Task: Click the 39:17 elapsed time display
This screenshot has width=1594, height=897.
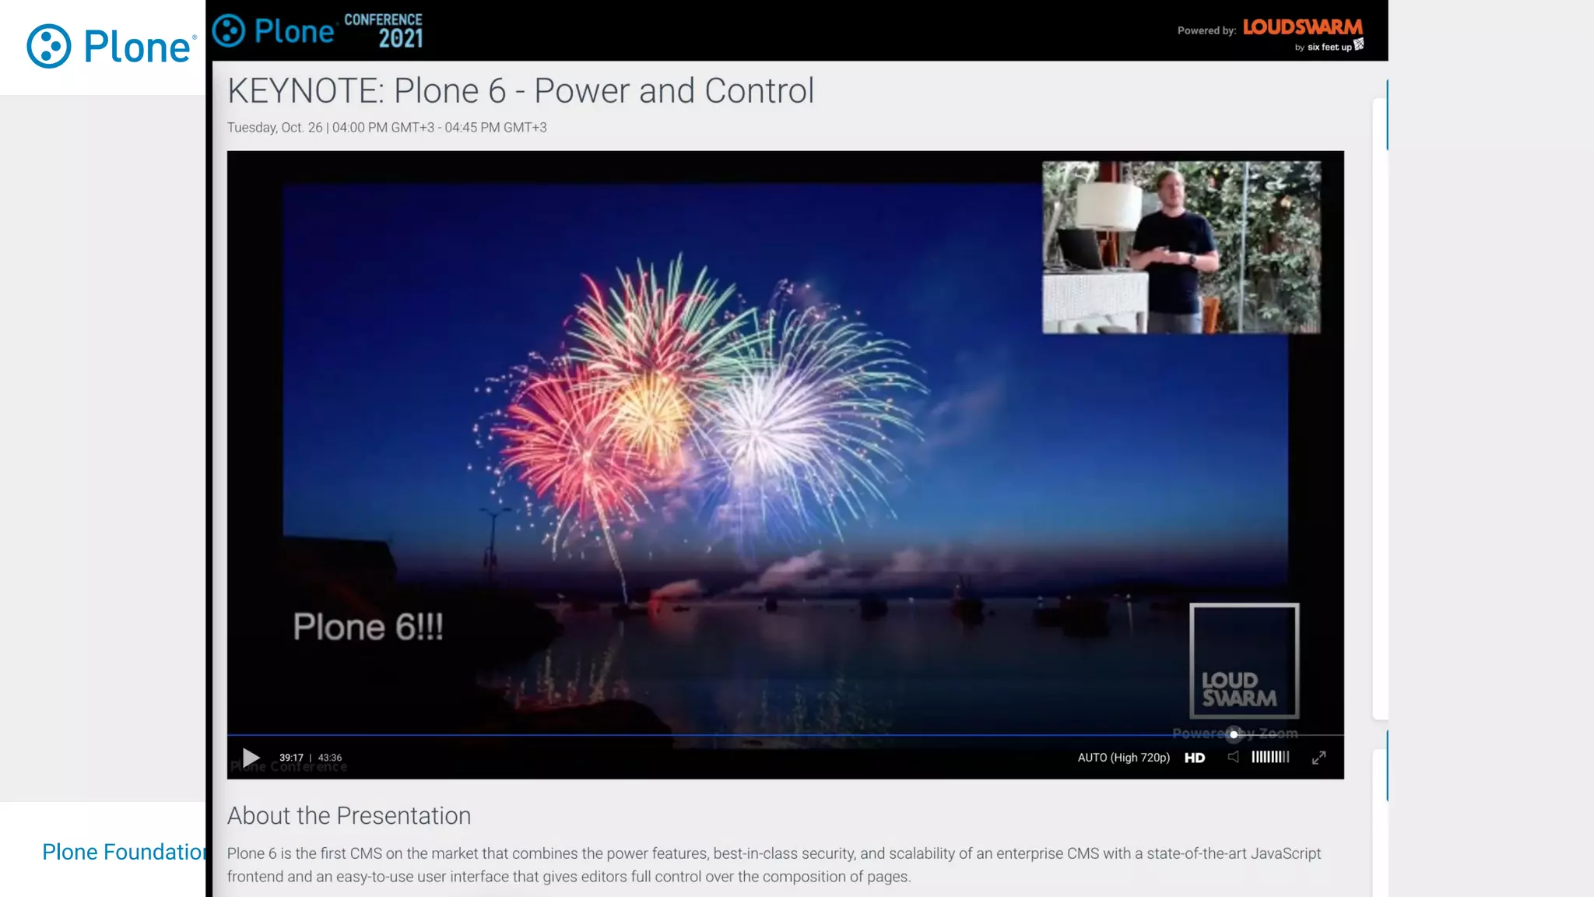Action: click(291, 758)
